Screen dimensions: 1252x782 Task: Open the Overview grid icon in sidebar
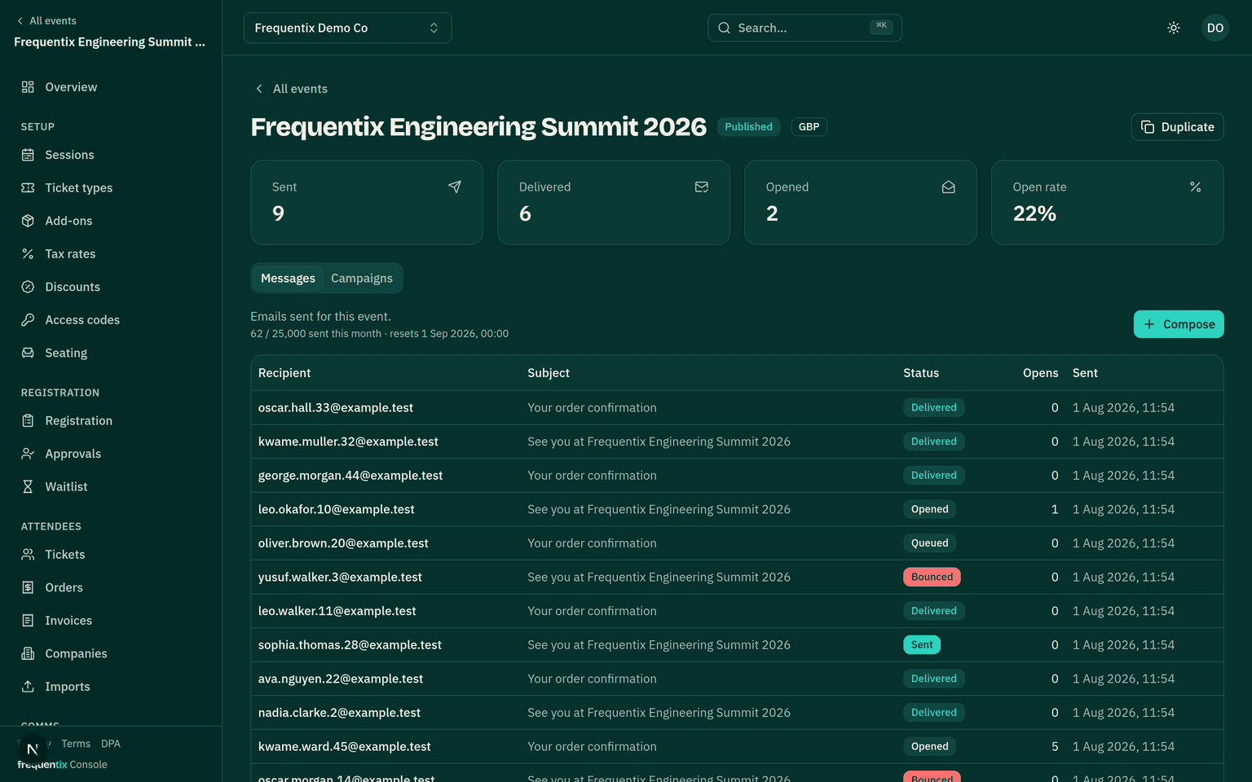(x=28, y=87)
